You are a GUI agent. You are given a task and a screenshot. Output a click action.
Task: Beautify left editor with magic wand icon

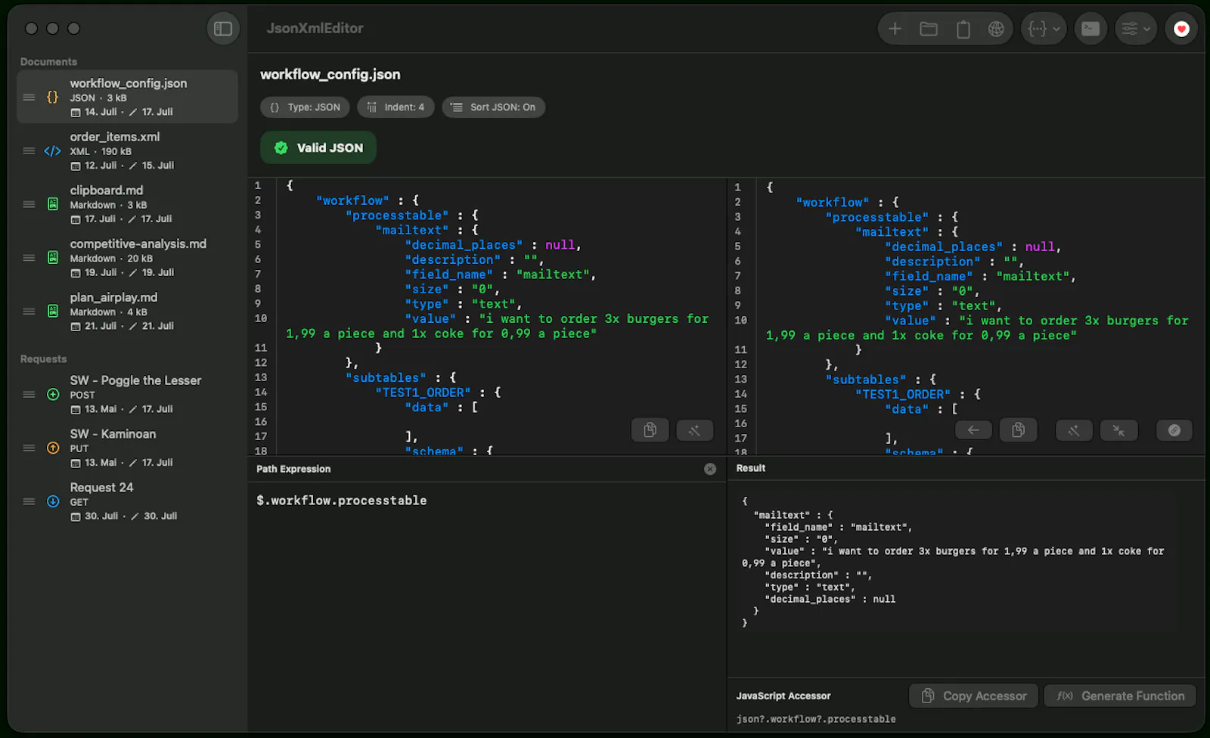pos(694,430)
